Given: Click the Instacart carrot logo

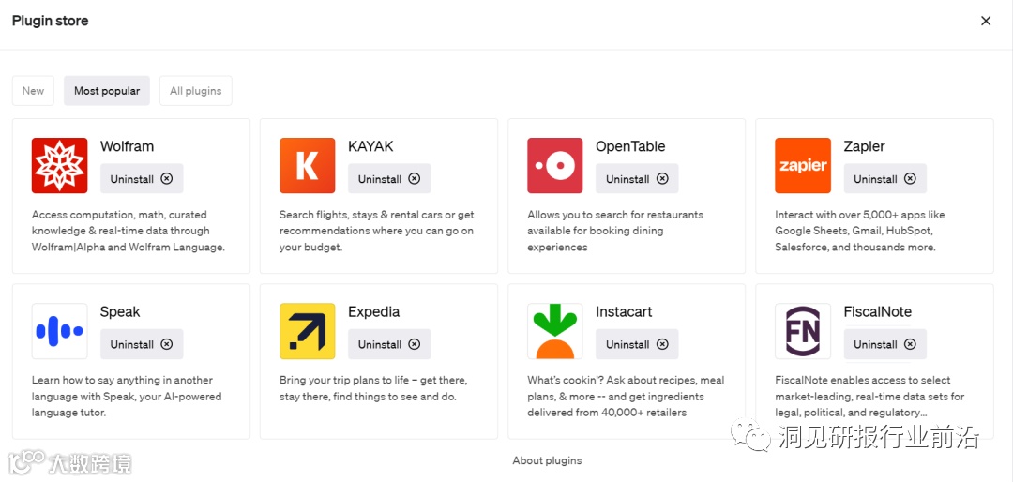Looking at the screenshot, I should coord(554,331).
